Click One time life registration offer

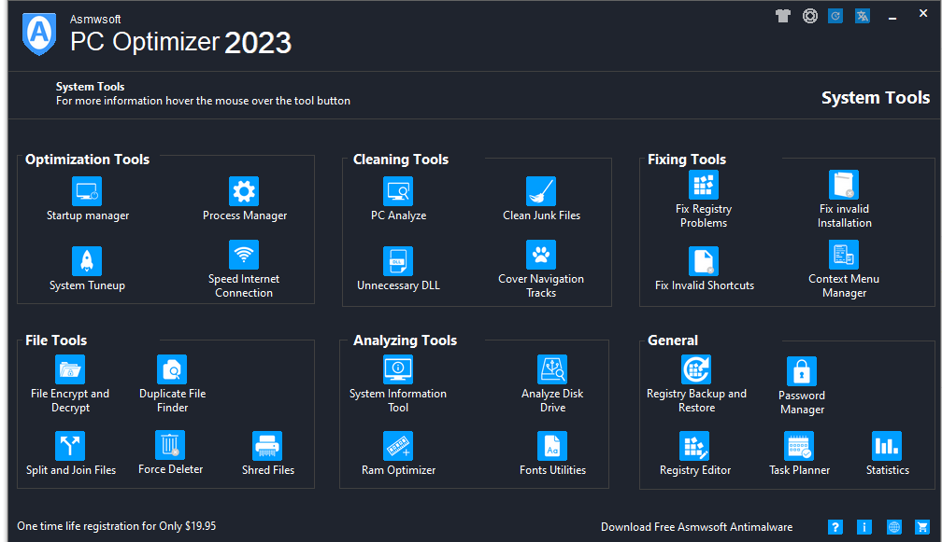coord(117,526)
